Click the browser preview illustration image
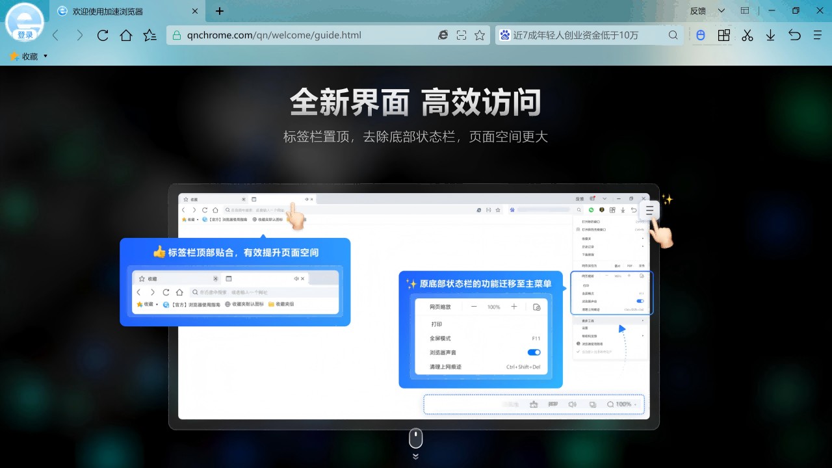This screenshot has width=832, height=468. [414, 307]
